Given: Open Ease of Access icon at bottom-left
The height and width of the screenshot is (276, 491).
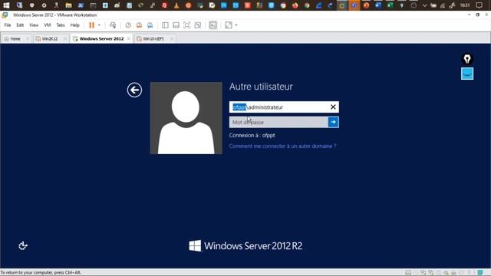Looking at the screenshot, I should click(x=23, y=246).
